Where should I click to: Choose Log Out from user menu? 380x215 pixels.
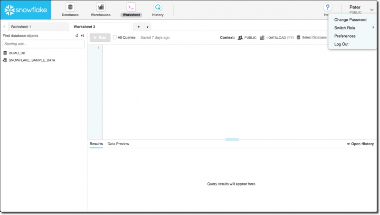(x=341, y=44)
